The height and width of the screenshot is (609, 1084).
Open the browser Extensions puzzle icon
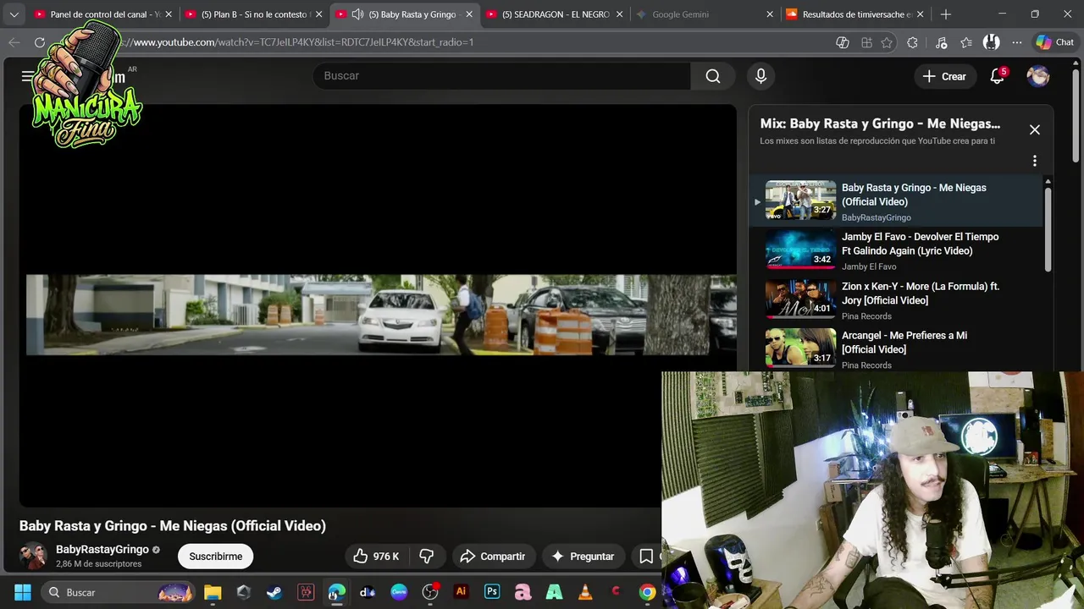pos(912,42)
